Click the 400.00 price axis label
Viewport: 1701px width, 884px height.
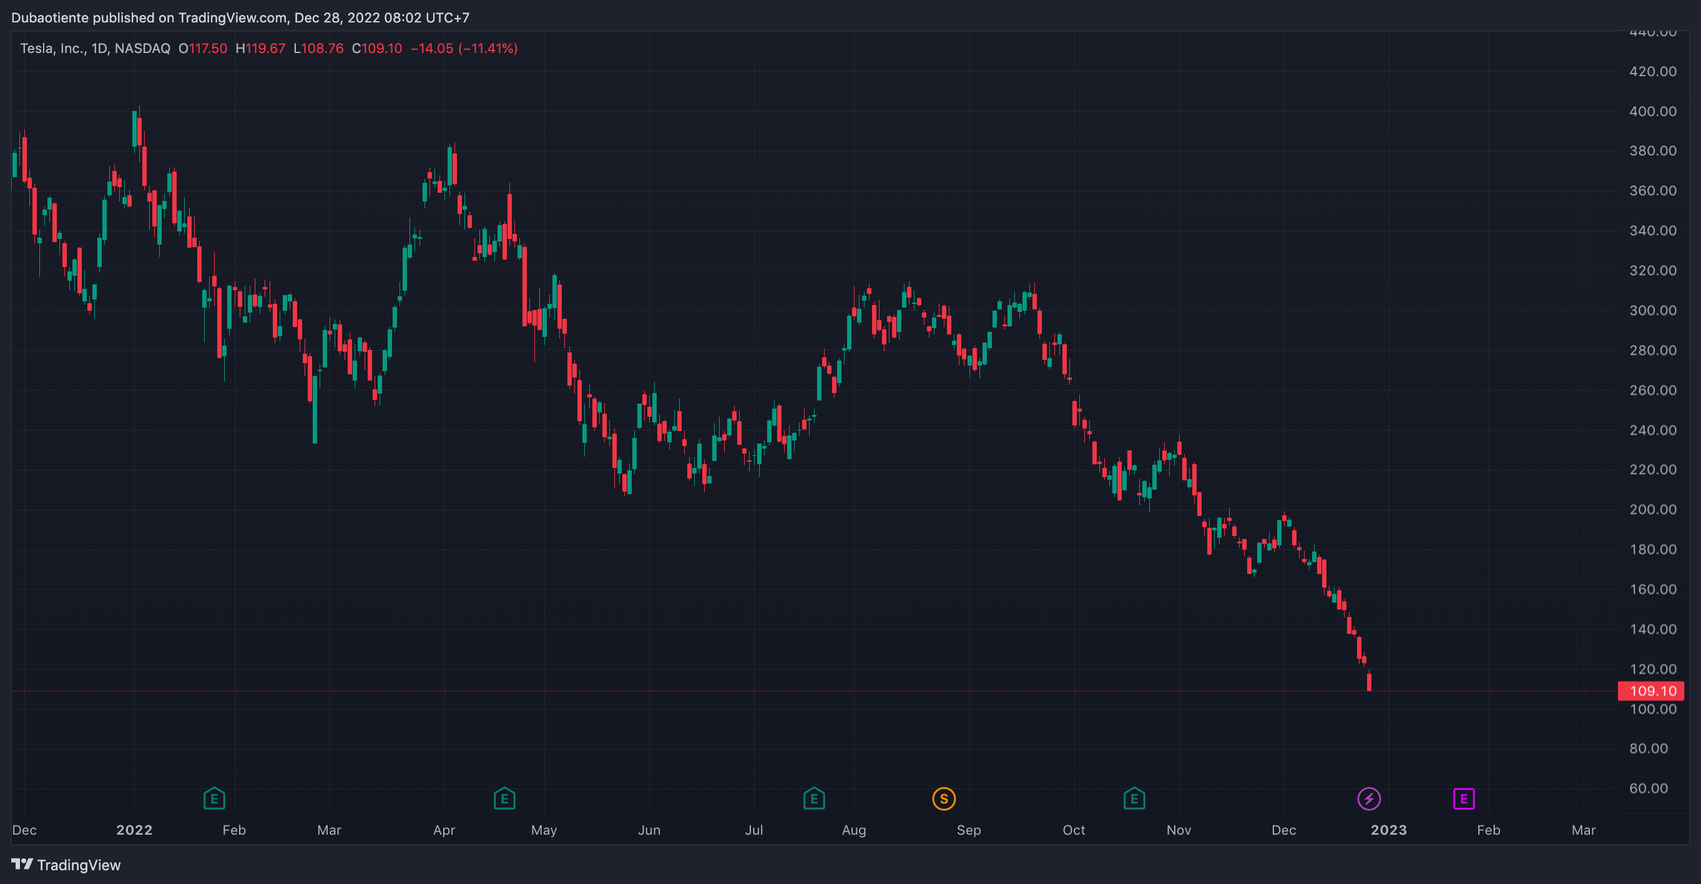point(1653,111)
